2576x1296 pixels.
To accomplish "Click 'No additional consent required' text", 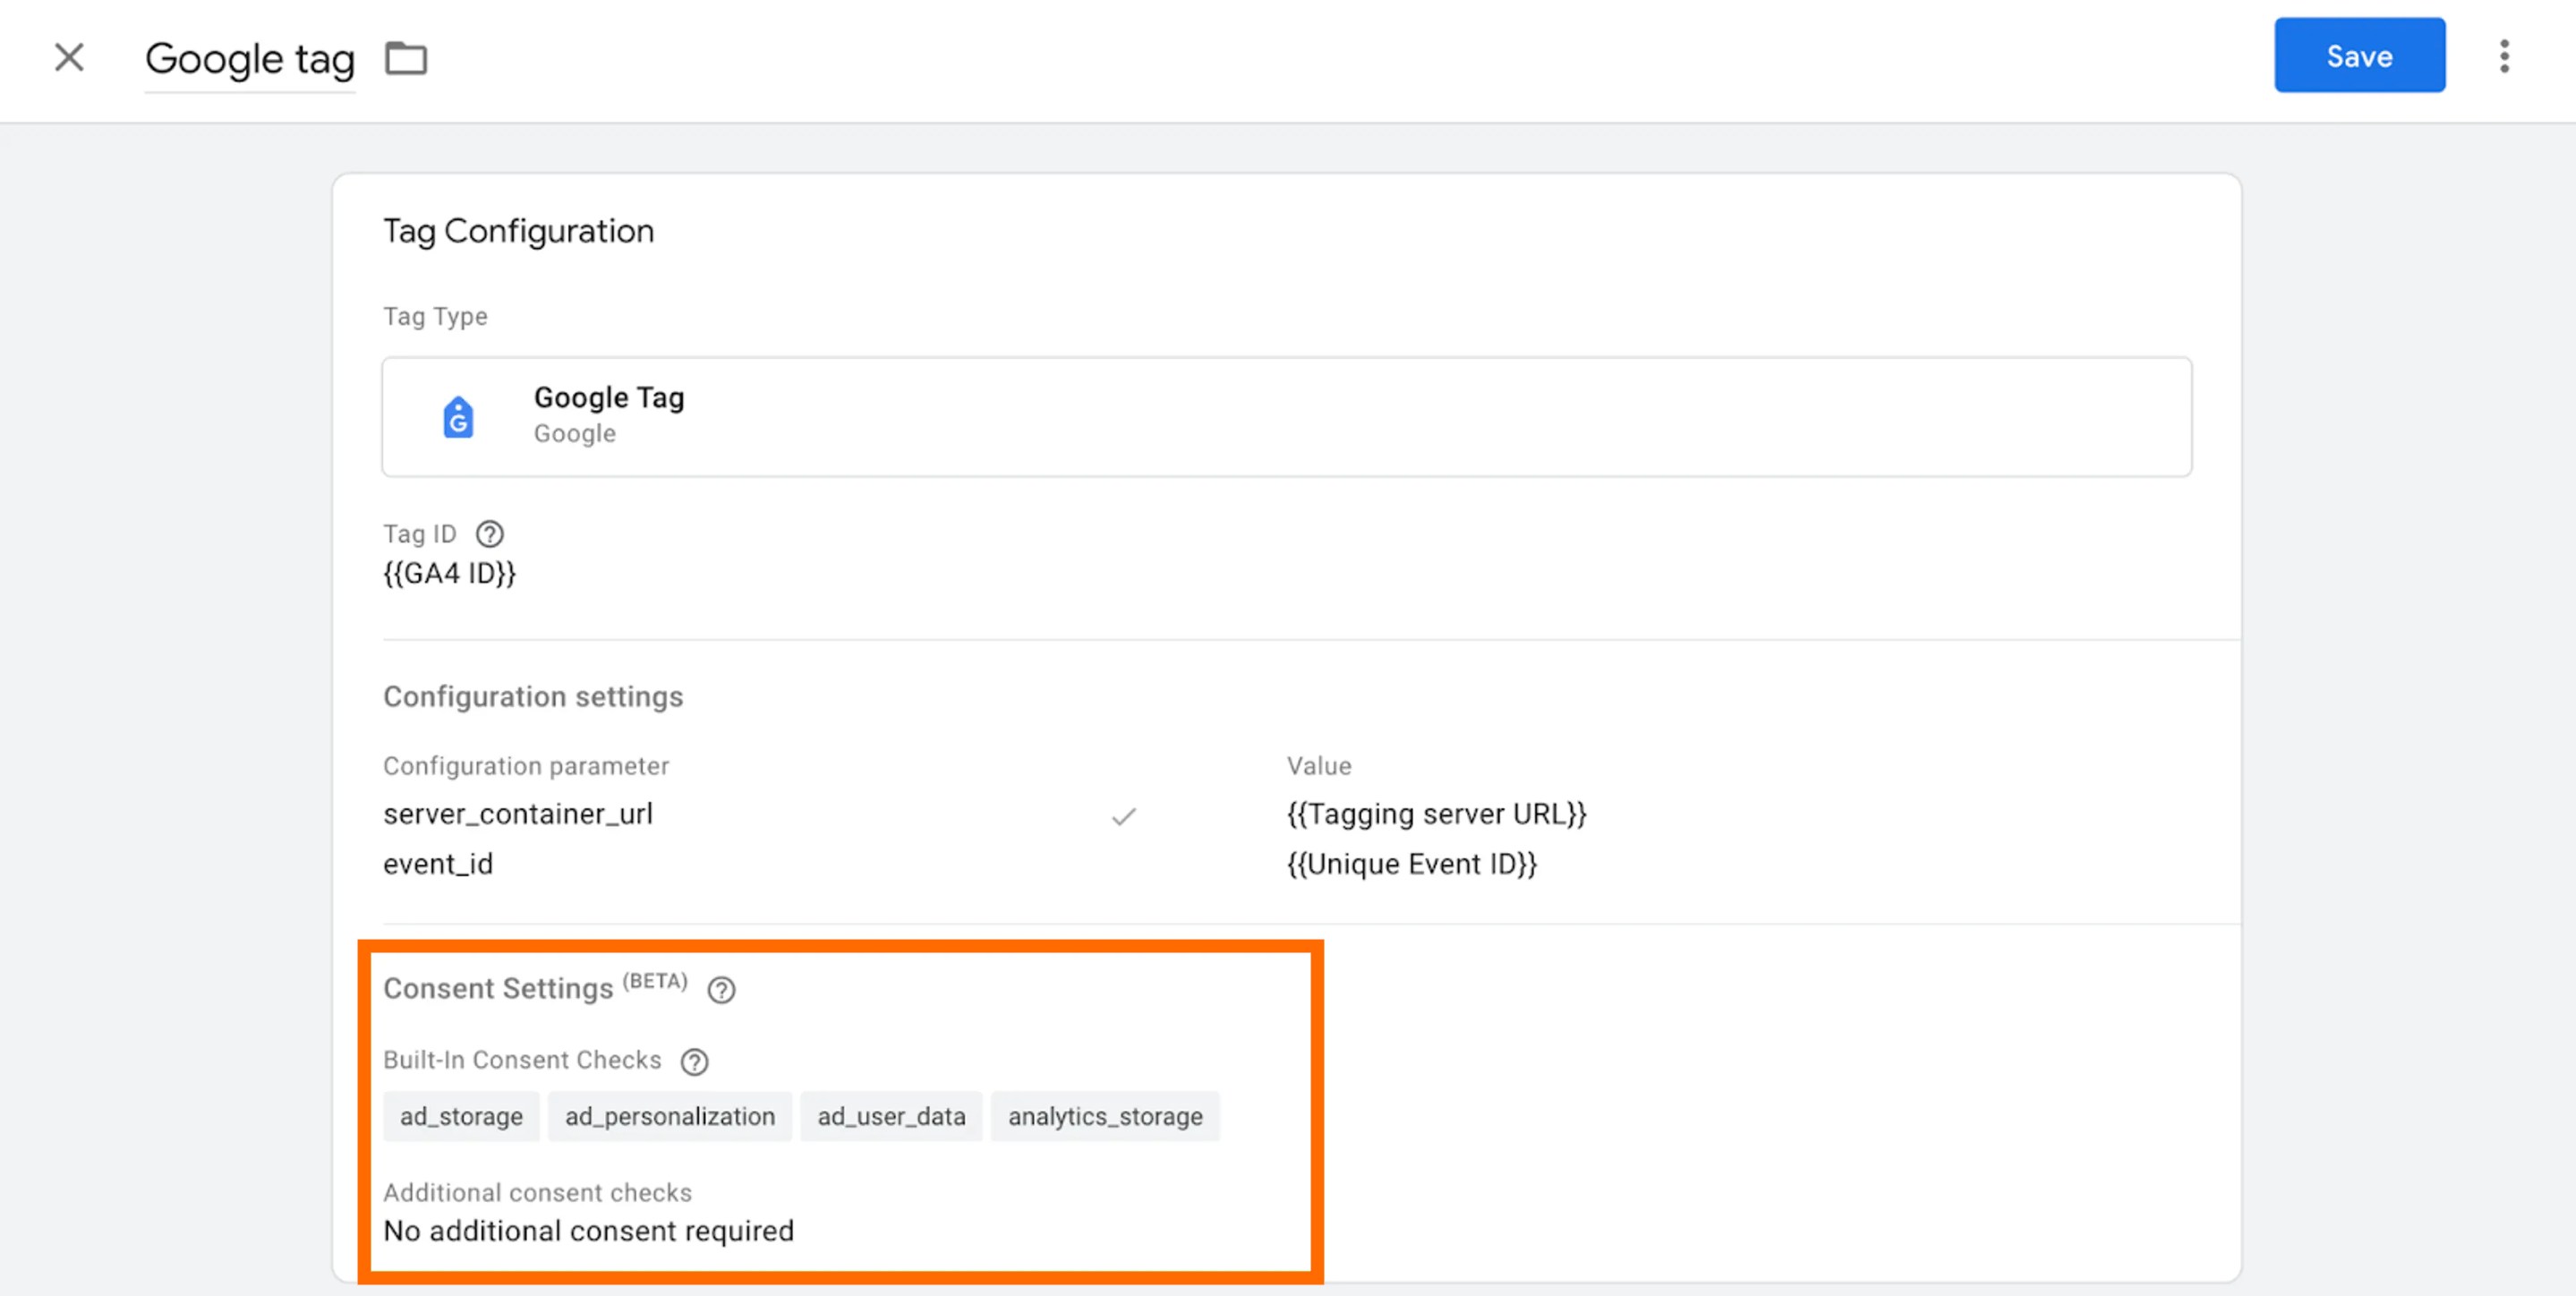I will 589,1230.
